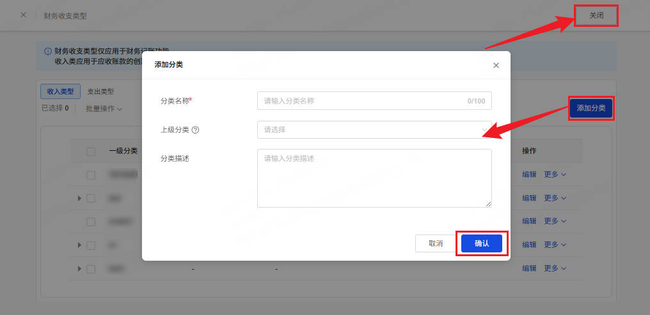Open 更多 menu in the last table row
This screenshot has width=650, height=315.
click(x=555, y=268)
